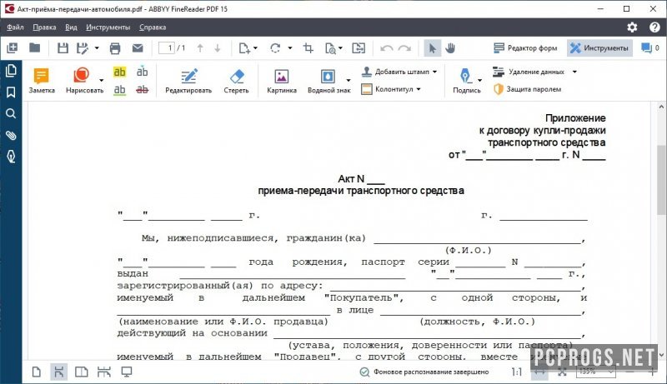Enable the arrow selection cursor mode

point(433,48)
